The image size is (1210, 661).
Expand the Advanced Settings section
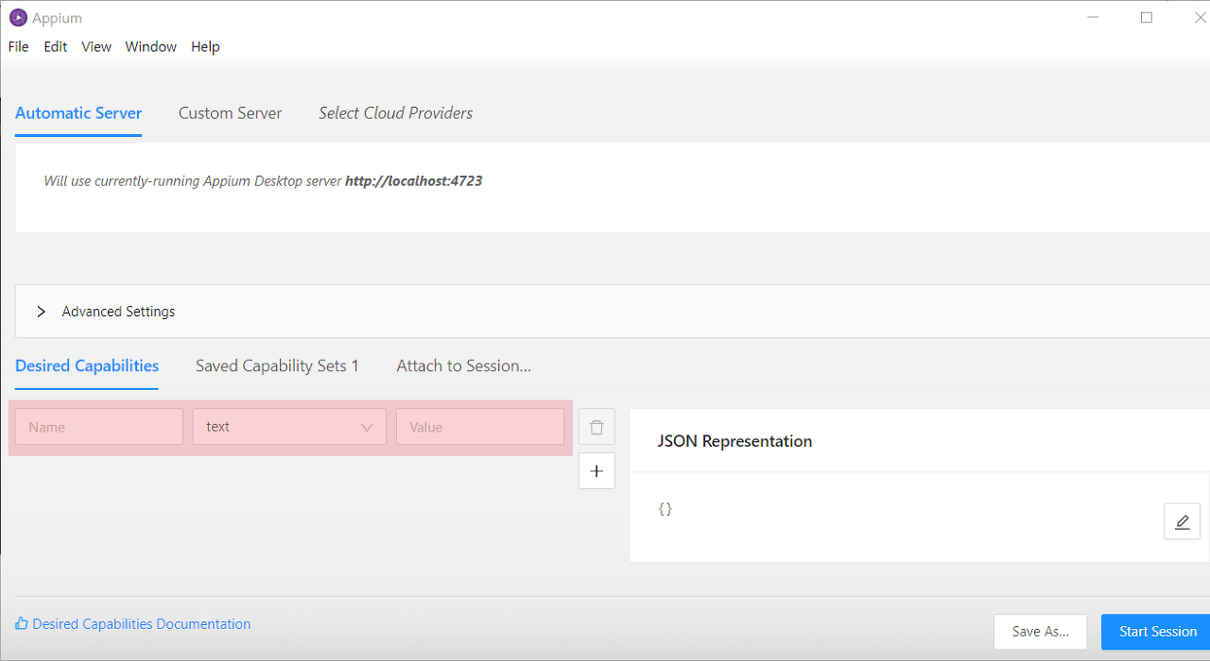[x=613, y=312]
